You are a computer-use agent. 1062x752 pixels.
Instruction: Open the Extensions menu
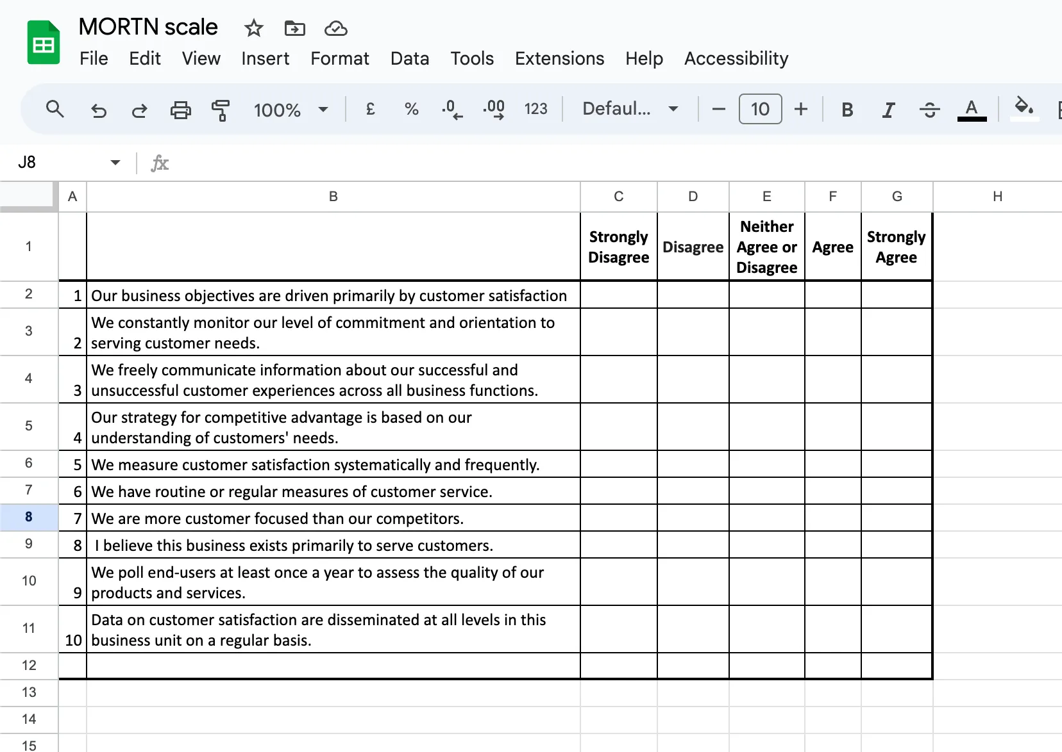coord(559,59)
